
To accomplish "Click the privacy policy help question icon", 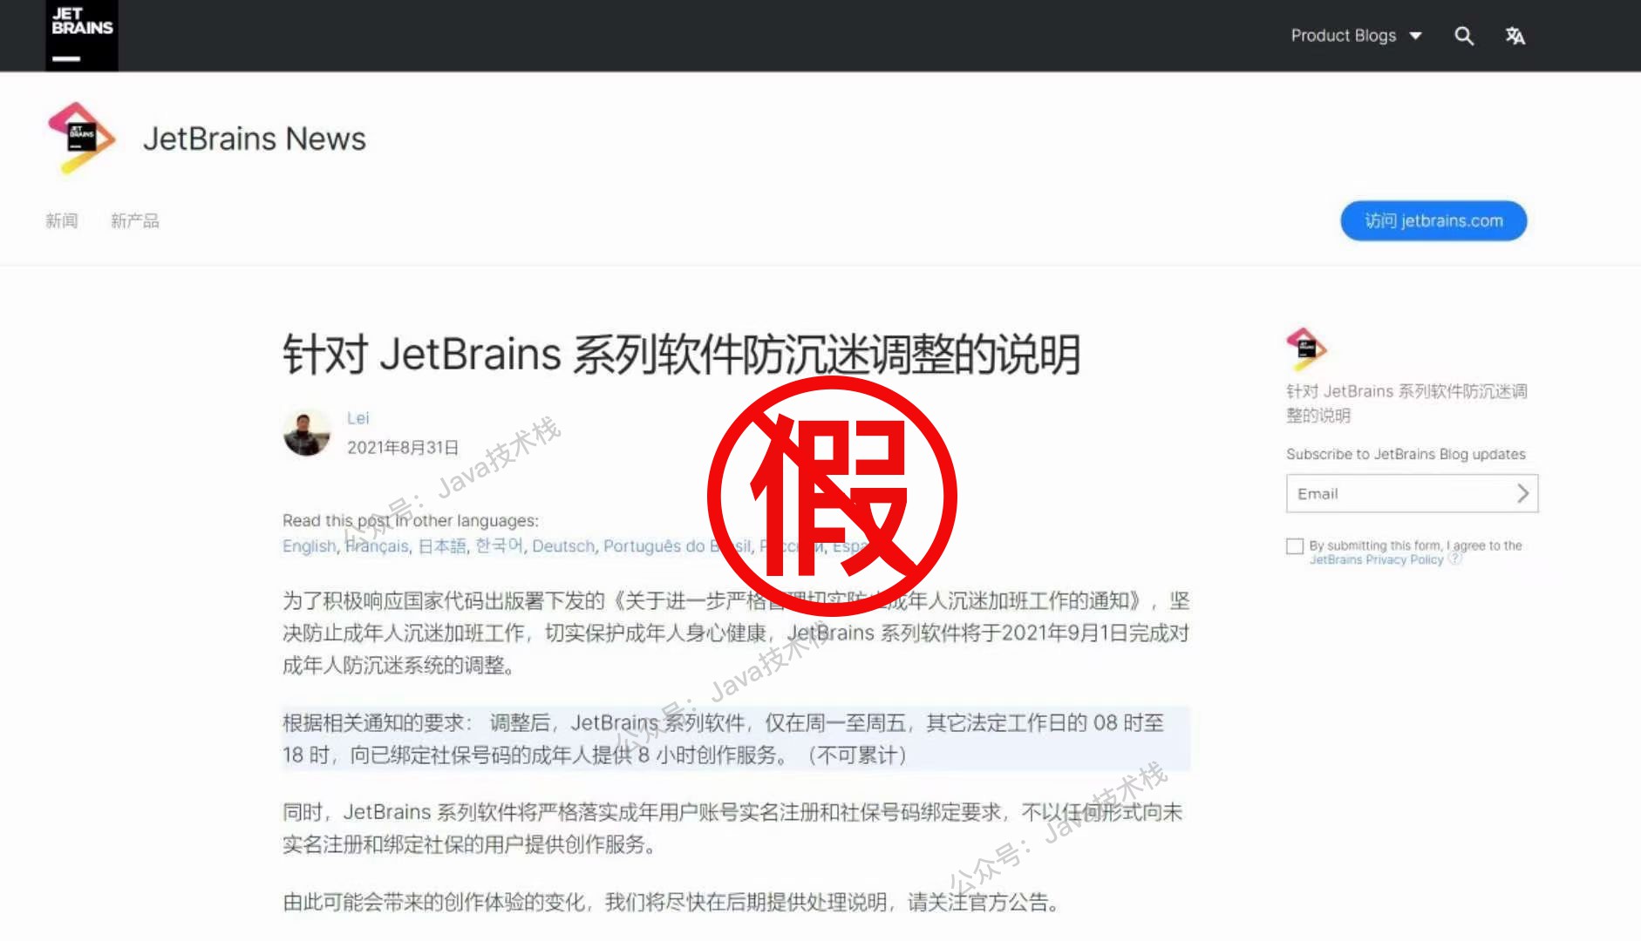I will (x=1454, y=559).
